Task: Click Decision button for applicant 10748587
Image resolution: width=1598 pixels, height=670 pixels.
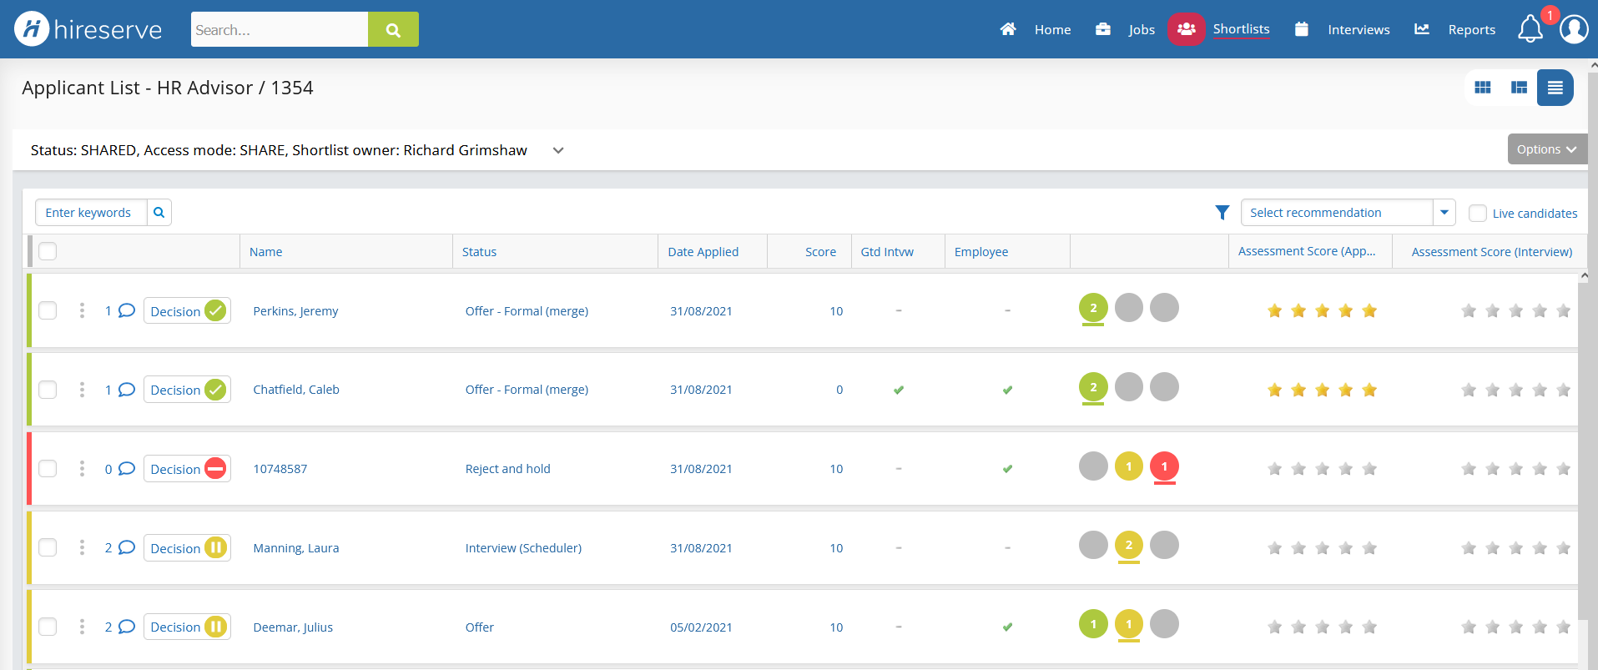Action: (x=187, y=469)
